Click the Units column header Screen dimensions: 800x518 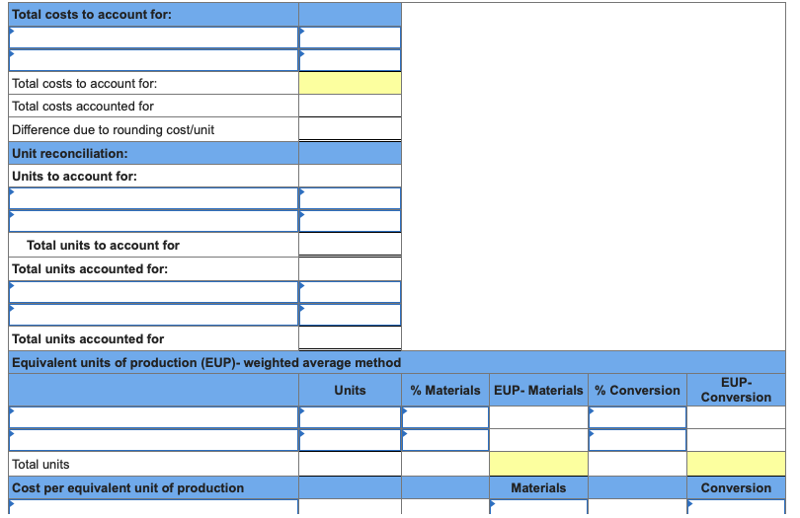click(350, 390)
